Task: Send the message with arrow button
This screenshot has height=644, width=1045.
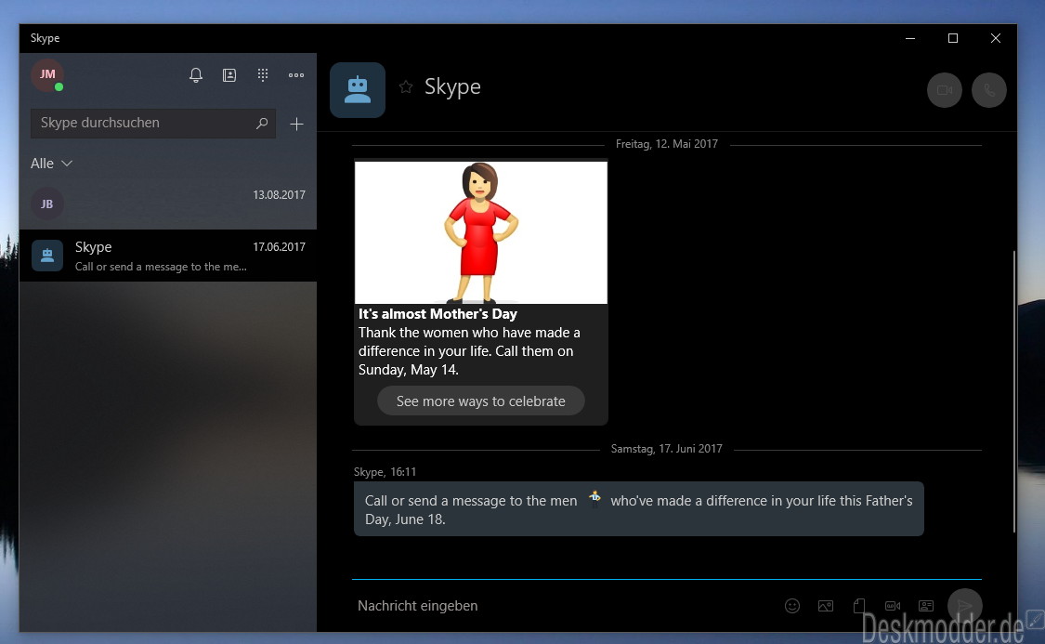Action: pyautogui.click(x=964, y=605)
